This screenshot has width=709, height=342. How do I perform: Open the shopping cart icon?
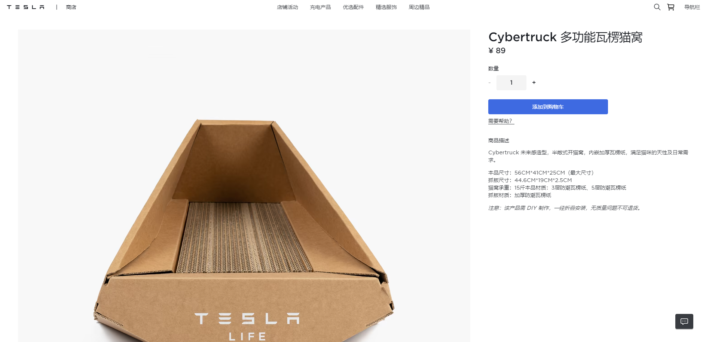point(670,7)
